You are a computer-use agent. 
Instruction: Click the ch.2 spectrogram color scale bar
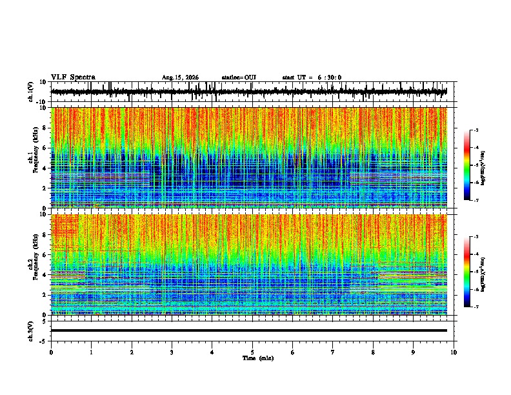pyautogui.click(x=467, y=272)
